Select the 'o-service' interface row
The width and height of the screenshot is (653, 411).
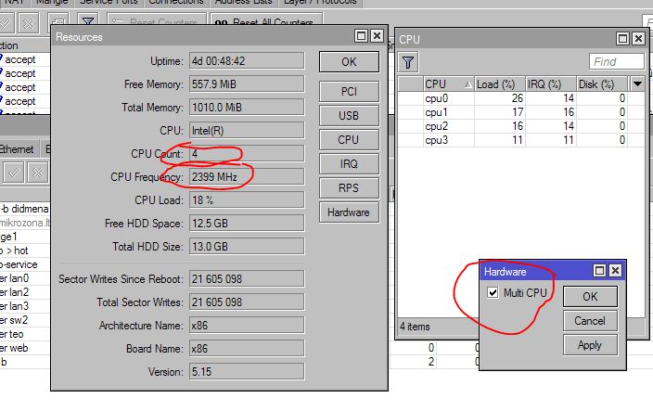tap(25, 264)
